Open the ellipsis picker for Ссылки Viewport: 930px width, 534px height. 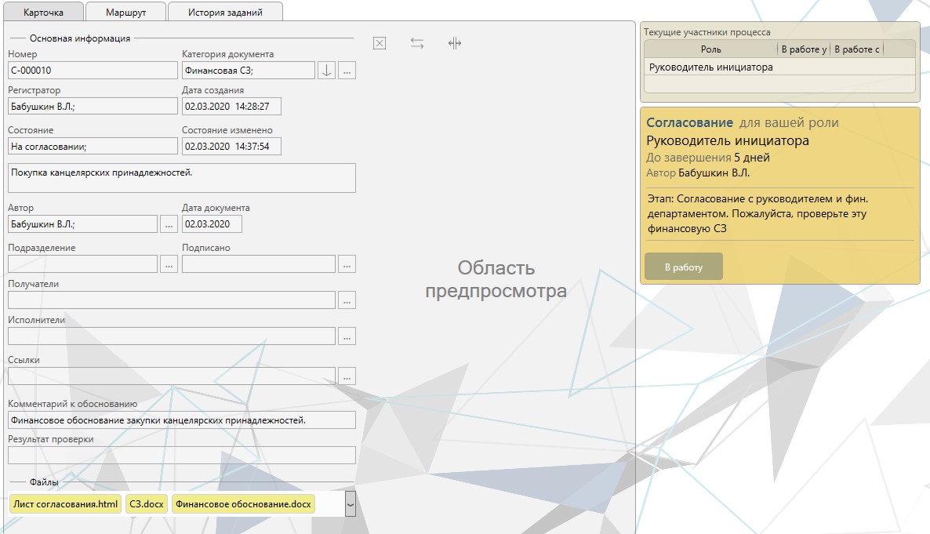347,376
